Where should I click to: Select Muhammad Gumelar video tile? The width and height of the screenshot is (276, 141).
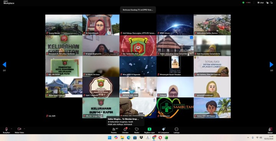pyautogui.click(x=64, y=87)
